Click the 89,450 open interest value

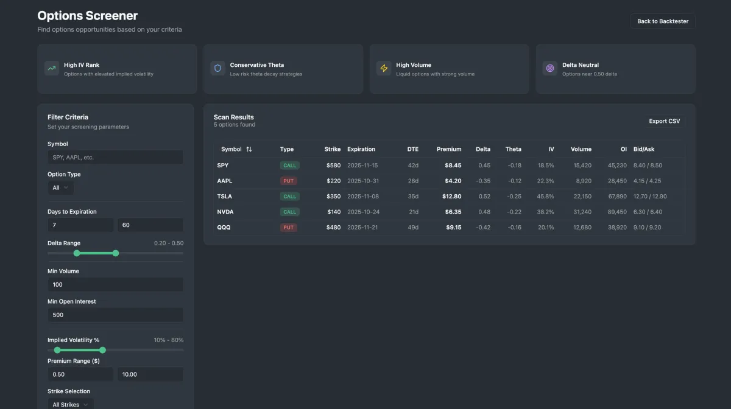tap(616, 212)
